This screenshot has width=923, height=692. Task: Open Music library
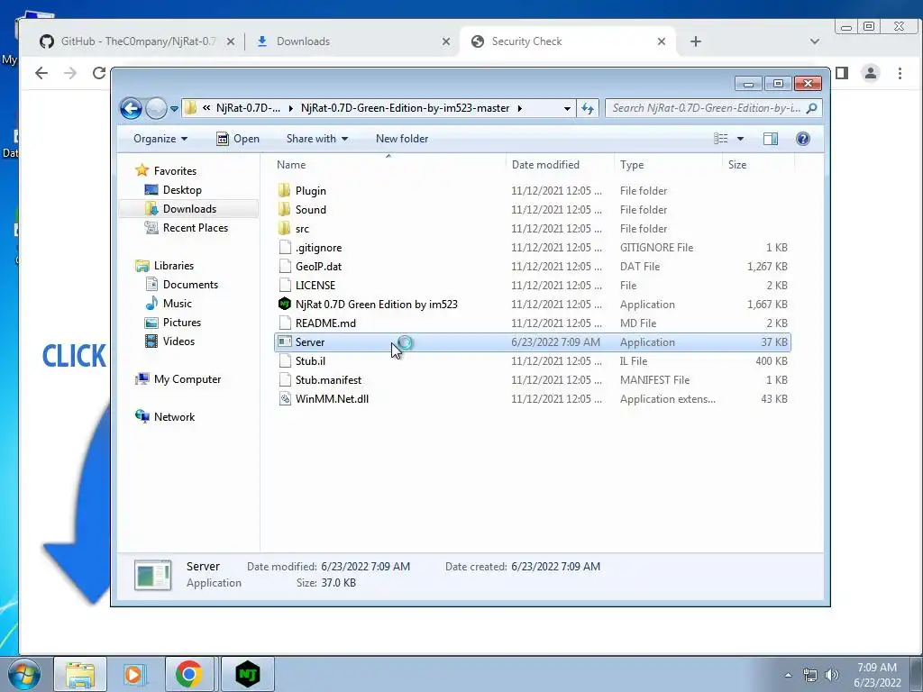[x=177, y=304]
